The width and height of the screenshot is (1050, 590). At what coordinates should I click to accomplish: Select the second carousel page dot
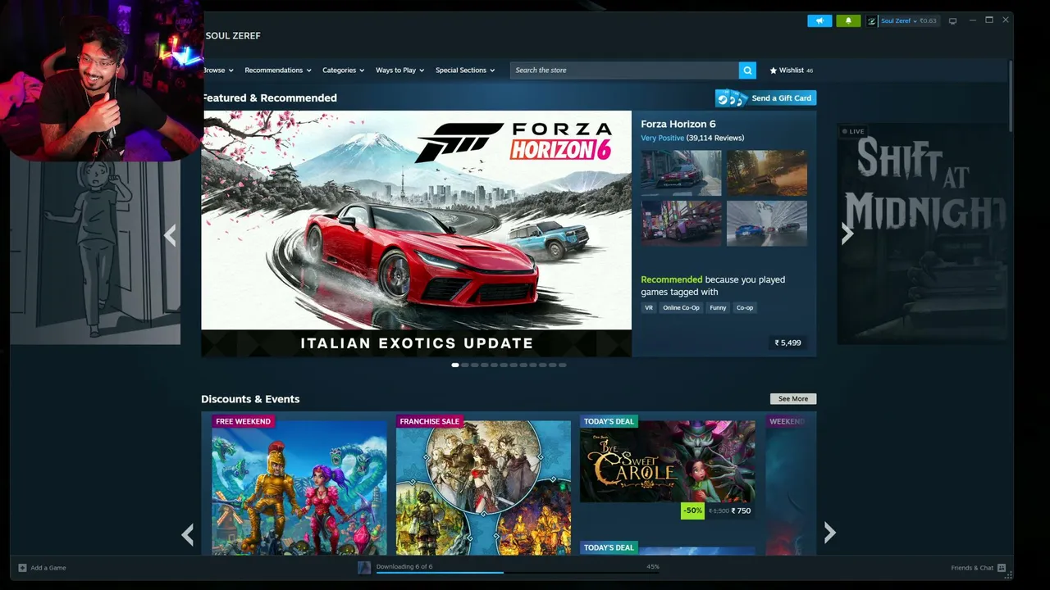[465, 365]
